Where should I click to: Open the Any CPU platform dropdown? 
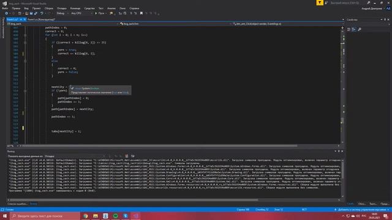pyautogui.click(x=81, y=13)
